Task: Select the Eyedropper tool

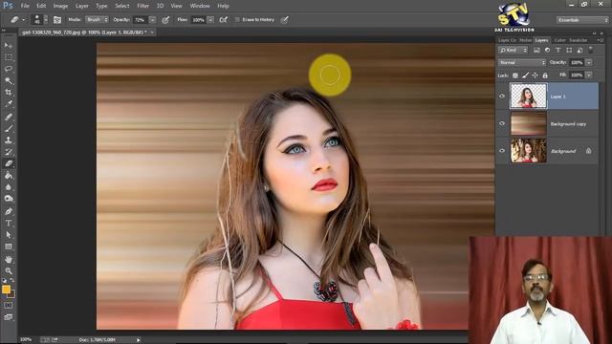Action: click(x=9, y=104)
